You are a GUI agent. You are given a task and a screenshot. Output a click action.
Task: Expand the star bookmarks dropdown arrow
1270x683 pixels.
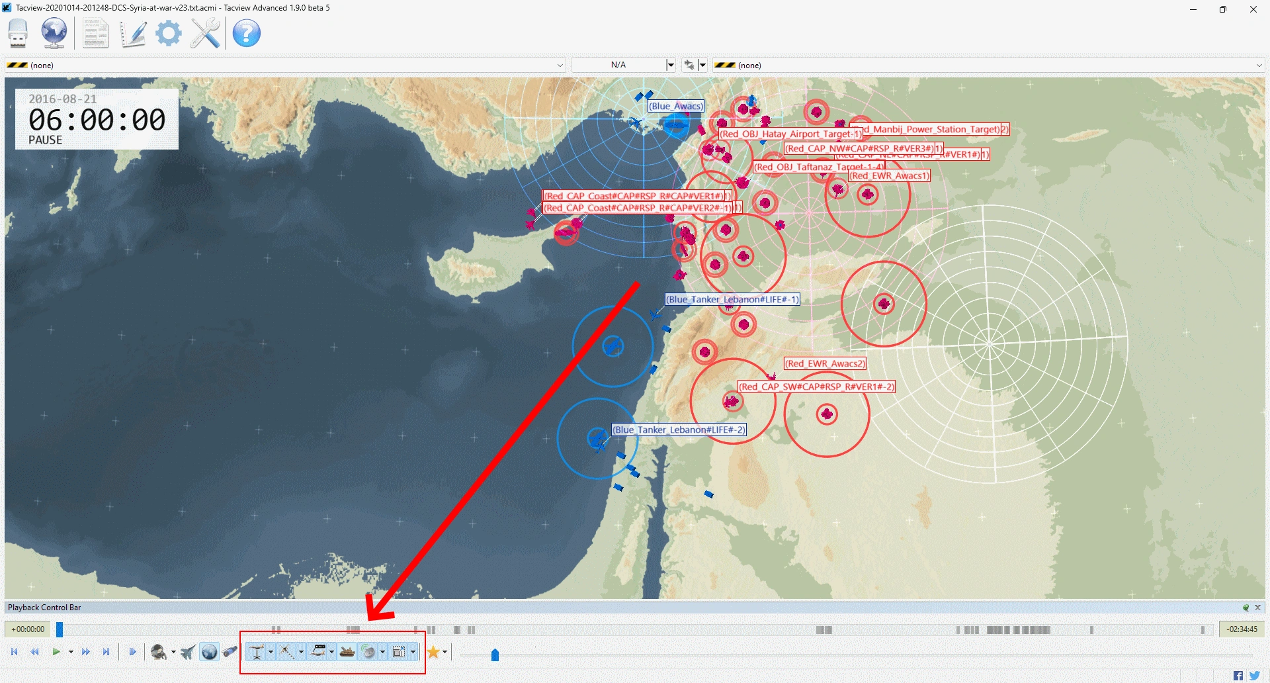[x=444, y=652]
